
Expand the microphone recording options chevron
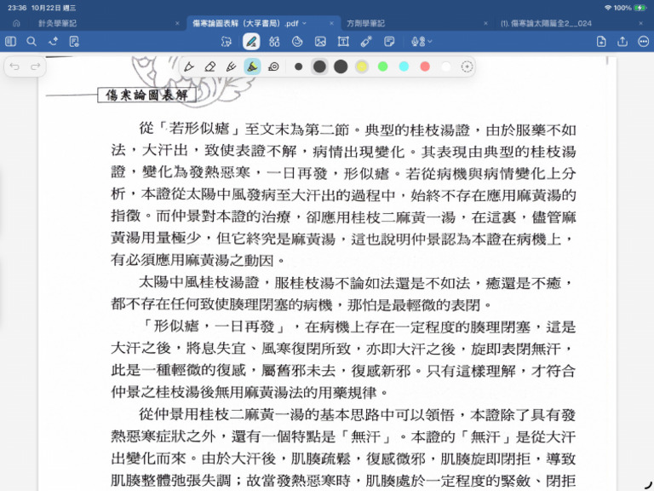430,41
